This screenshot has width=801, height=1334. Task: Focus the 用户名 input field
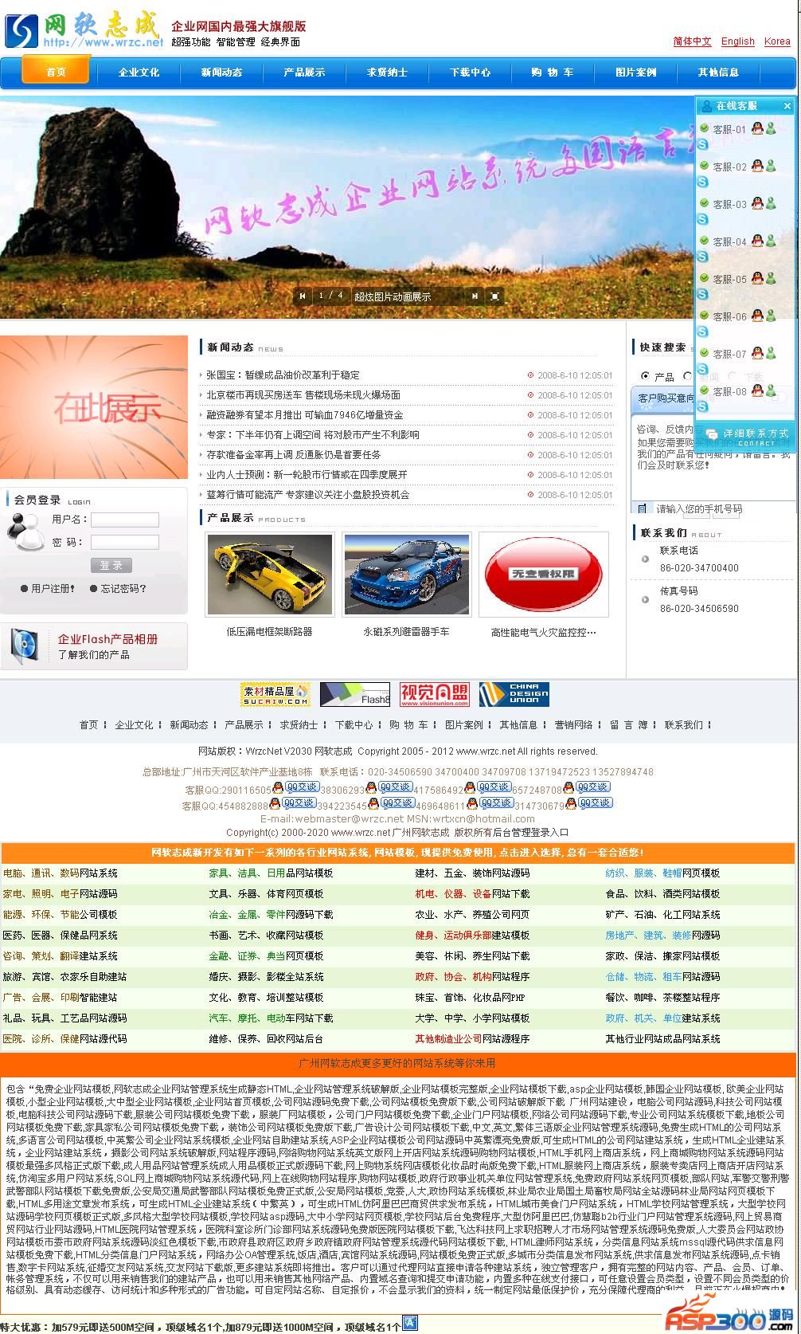tap(125, 520)
